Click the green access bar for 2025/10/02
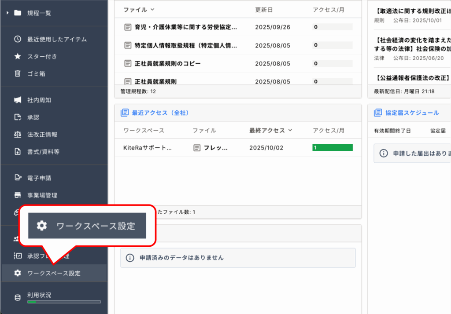The image size is (451, 314). click(x=333, y=148)
